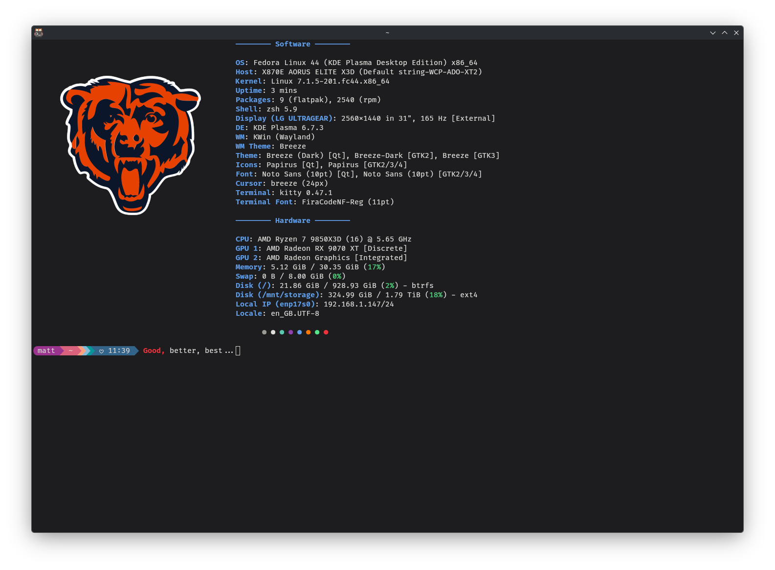Click the blue color dot
Image resolution: width=775 pixels, height=570 pixels.
[299, 332]
